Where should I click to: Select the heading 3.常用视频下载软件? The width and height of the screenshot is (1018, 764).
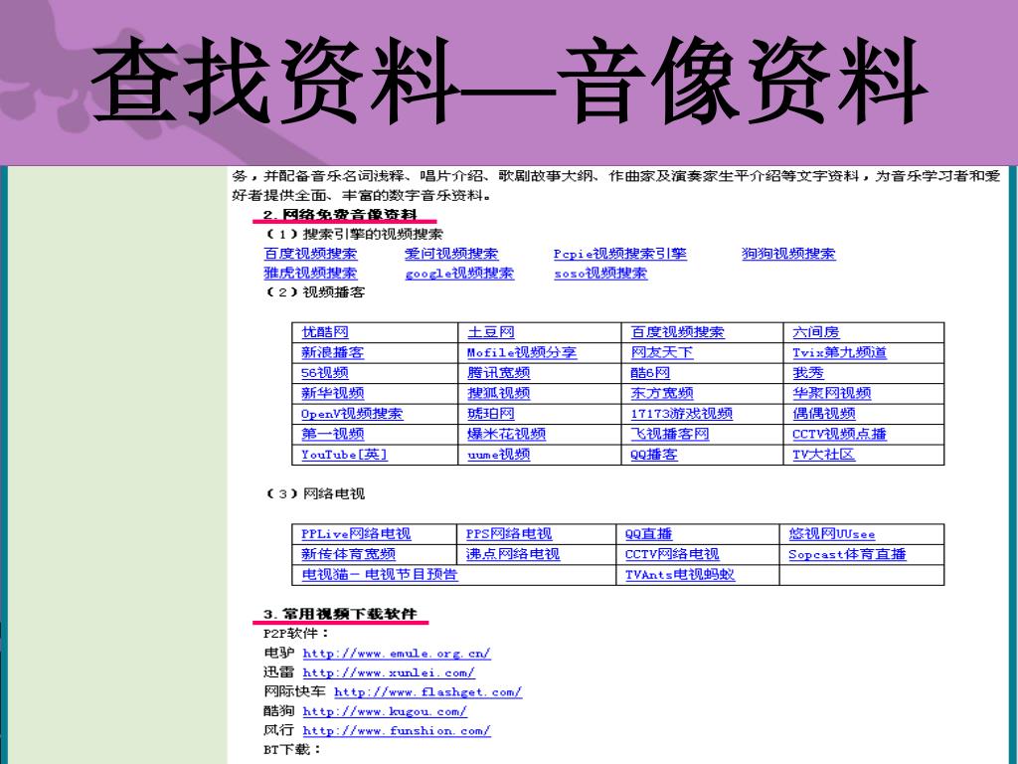coord(340,614)
